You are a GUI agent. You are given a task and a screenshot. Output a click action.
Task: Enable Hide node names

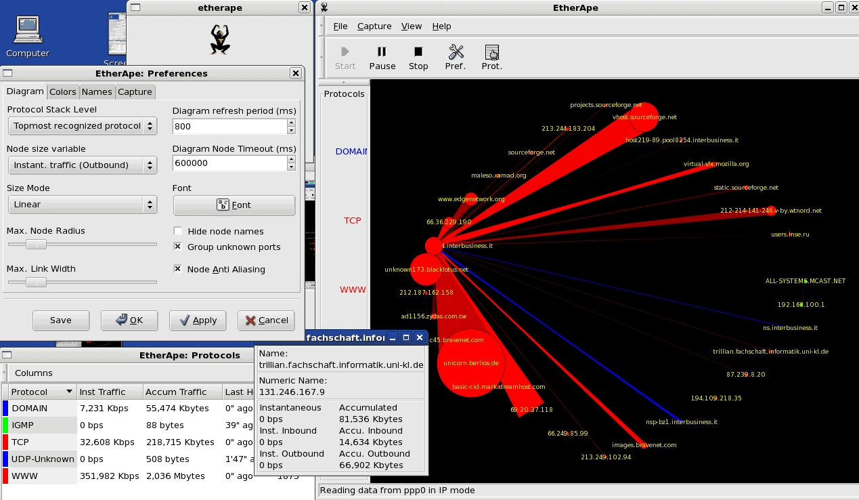[x=178, y=231]
